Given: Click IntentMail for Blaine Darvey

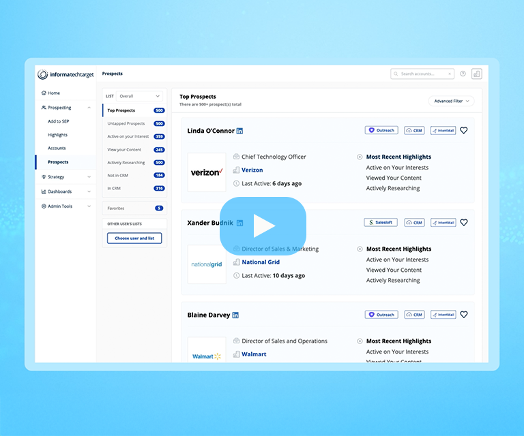Looking at the screenshot, I should [443, 315].
